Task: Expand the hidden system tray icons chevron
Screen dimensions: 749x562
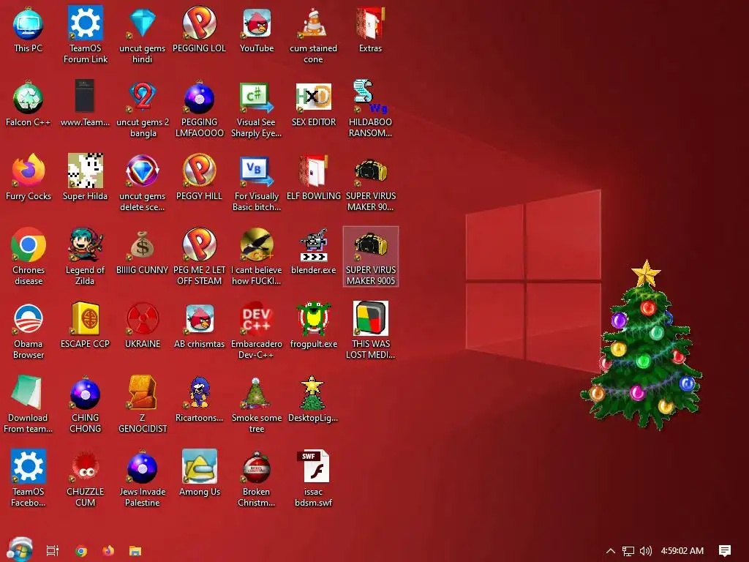Action: [611, 551]
